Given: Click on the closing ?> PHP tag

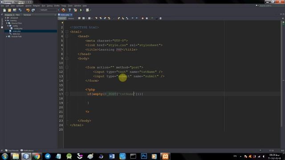Looking at the screenshot, I should (87, 112).
